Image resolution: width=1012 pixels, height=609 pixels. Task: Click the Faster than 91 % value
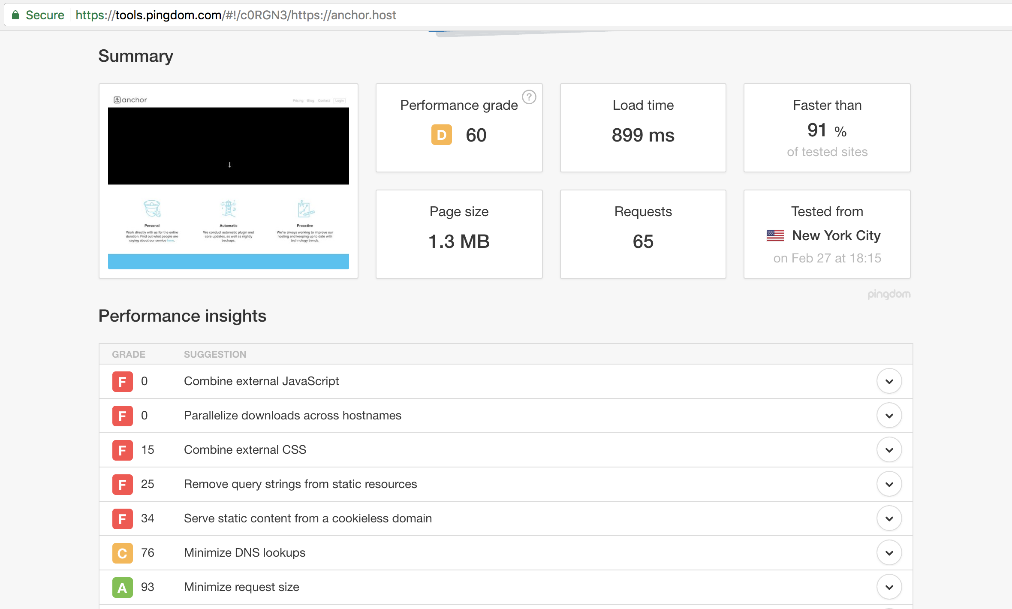coord(827,130)
